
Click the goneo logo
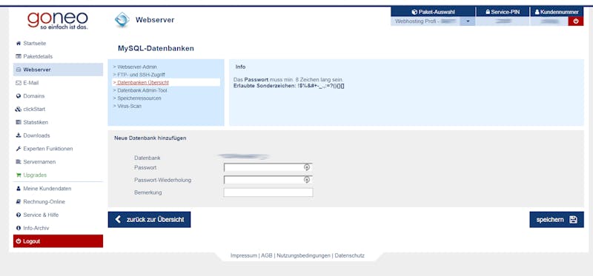(58, 21)
